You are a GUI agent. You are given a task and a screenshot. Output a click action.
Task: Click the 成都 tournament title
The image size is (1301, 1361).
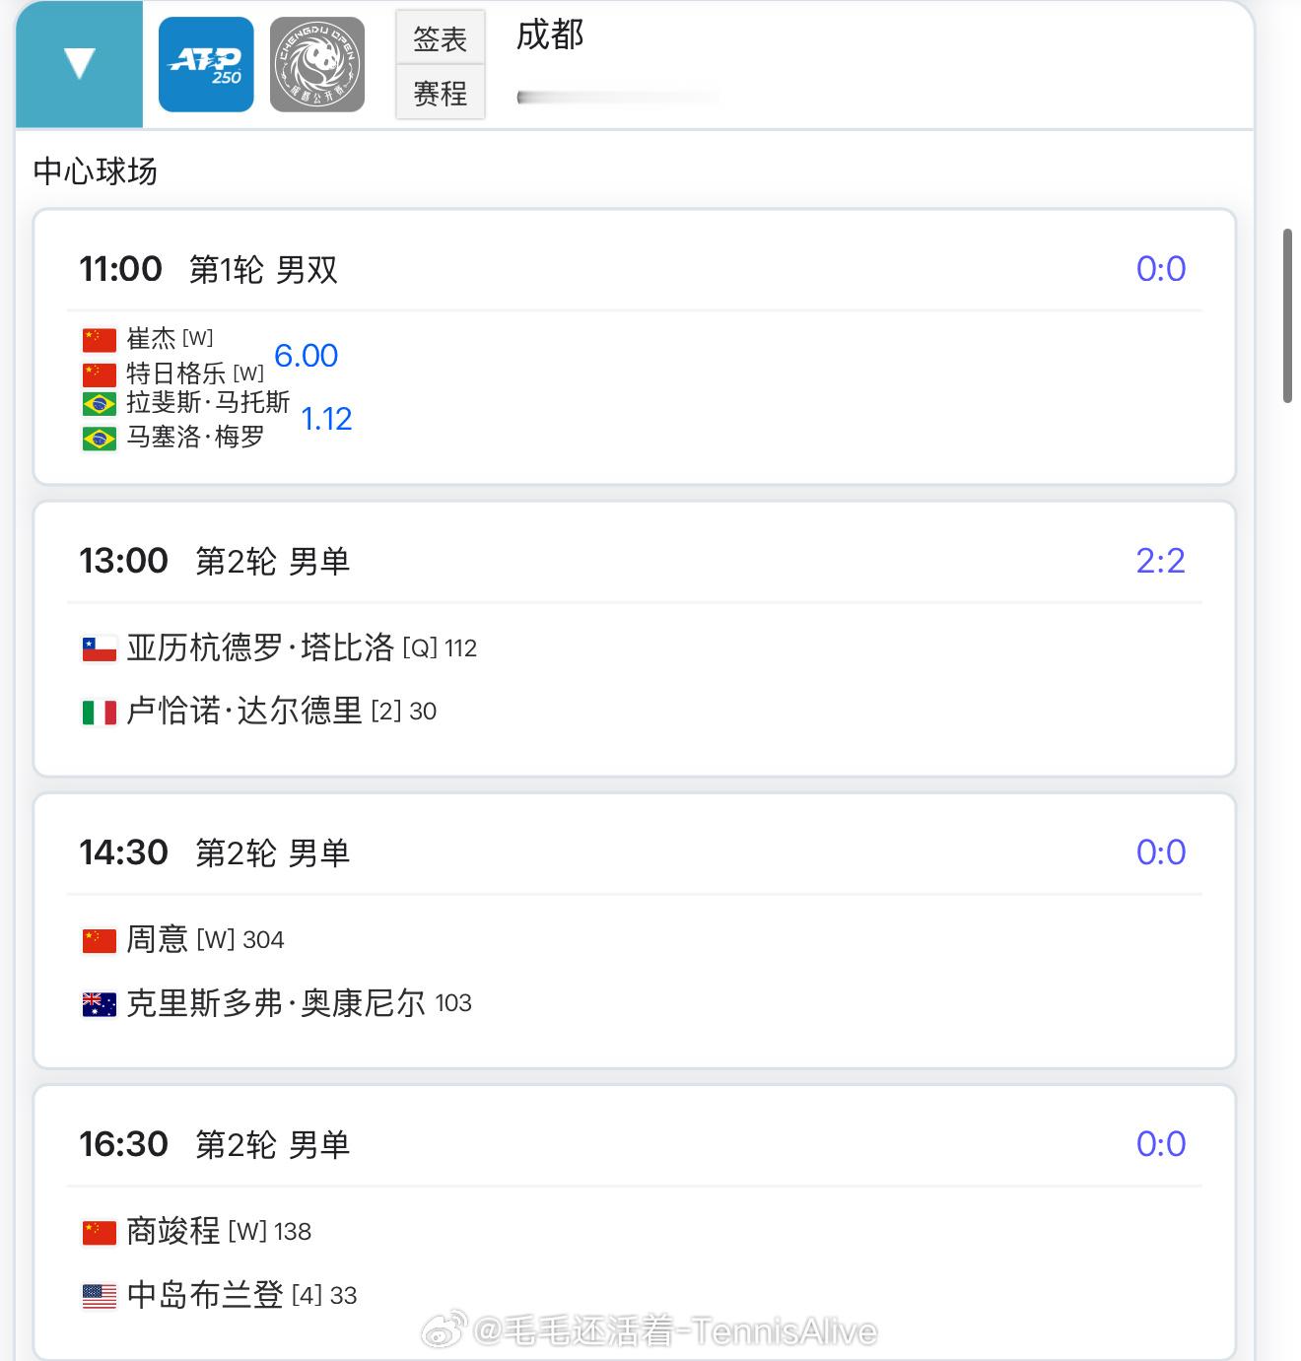click(x=550, y=35)
